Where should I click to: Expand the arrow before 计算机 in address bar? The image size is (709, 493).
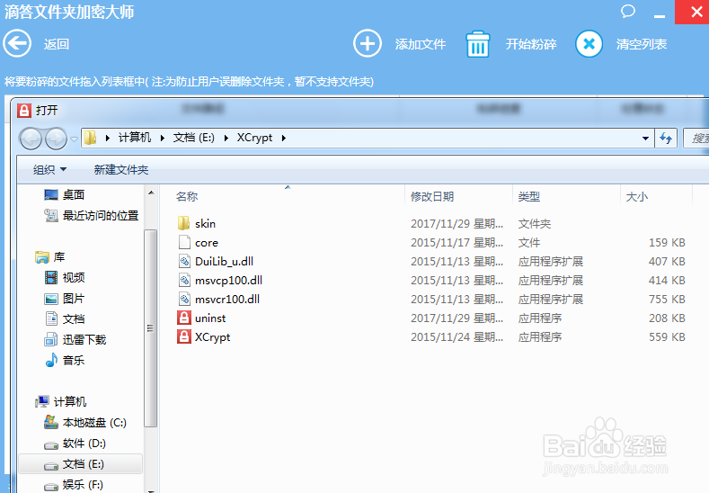pos(108,138)
